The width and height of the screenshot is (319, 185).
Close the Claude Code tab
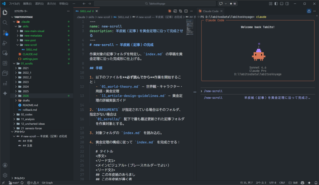(x=221, y=11)
